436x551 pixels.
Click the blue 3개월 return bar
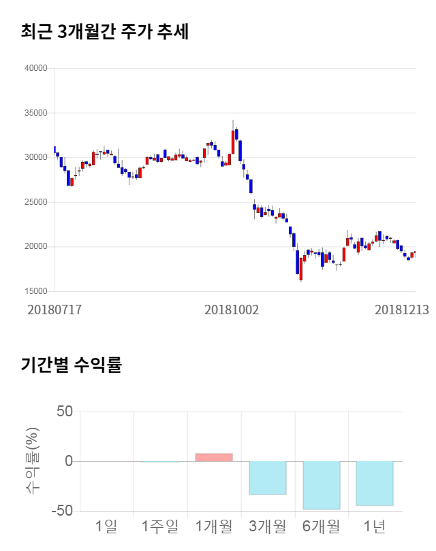coord(268,478)
